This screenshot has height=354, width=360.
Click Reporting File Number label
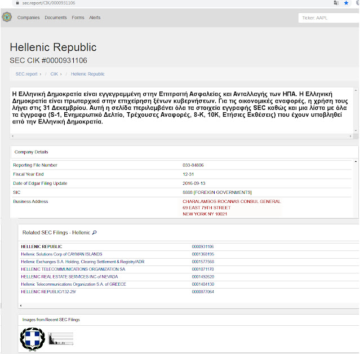pos(35,165)
